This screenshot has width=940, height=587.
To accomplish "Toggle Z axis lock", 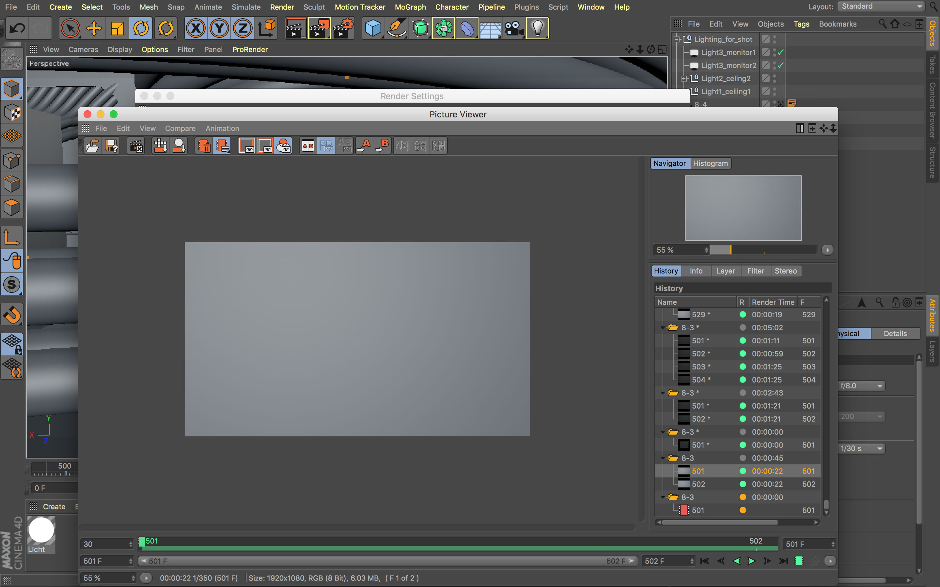I will pyautogui.click(x=243, y=28).
